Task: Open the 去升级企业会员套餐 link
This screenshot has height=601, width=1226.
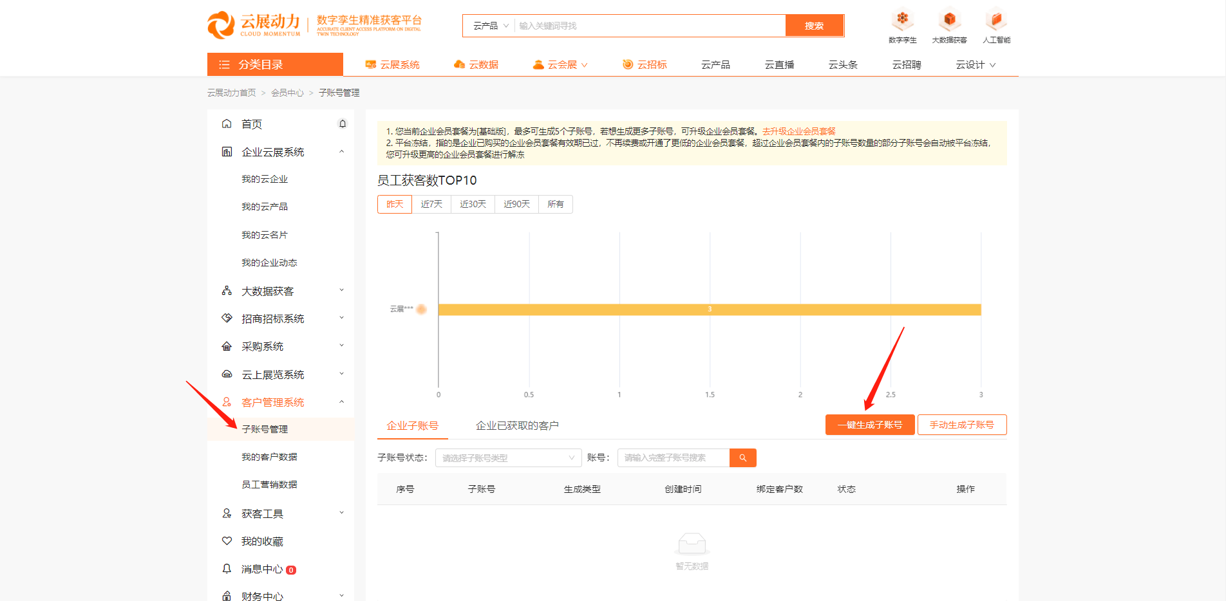Action: [798, 131]
